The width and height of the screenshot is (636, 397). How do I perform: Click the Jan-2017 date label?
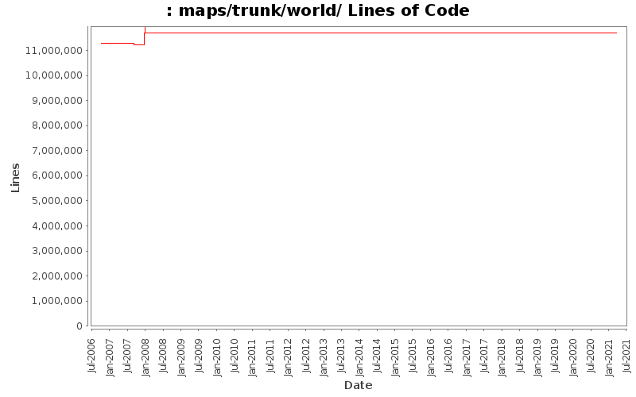tap(467, 357)
